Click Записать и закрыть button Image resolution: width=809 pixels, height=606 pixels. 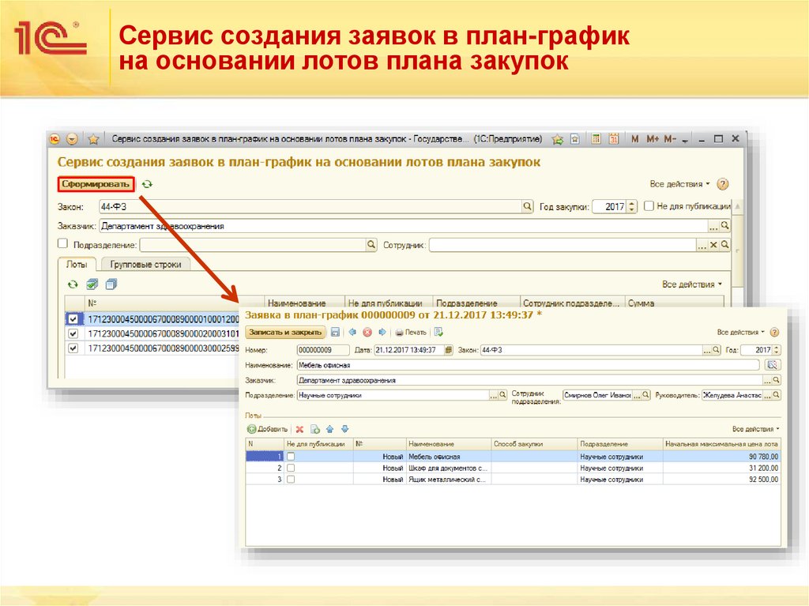pos(285,333)
